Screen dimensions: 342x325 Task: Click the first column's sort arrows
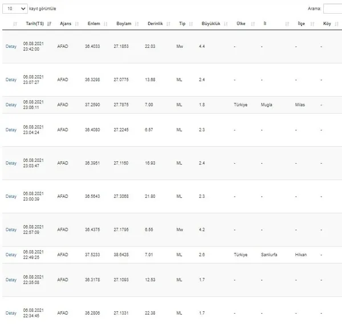point(15,24)
